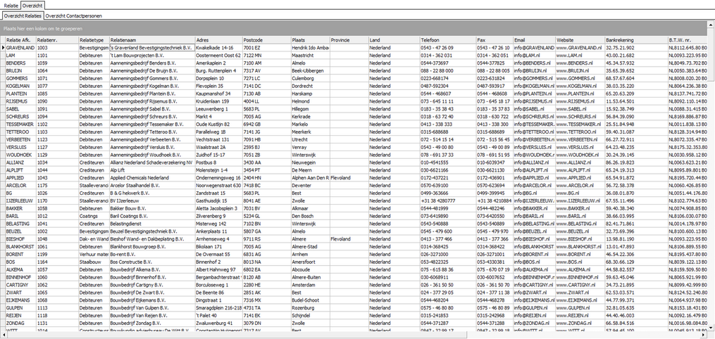Viewport: 715px width, 339px height.
Task: Sort by the Postcode column header
Action: pyautogui.click(x=266, y=40)
